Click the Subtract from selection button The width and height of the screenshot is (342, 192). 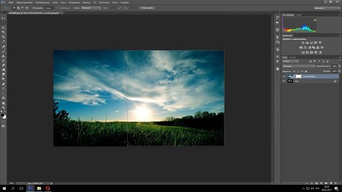[x=22, y=8]
